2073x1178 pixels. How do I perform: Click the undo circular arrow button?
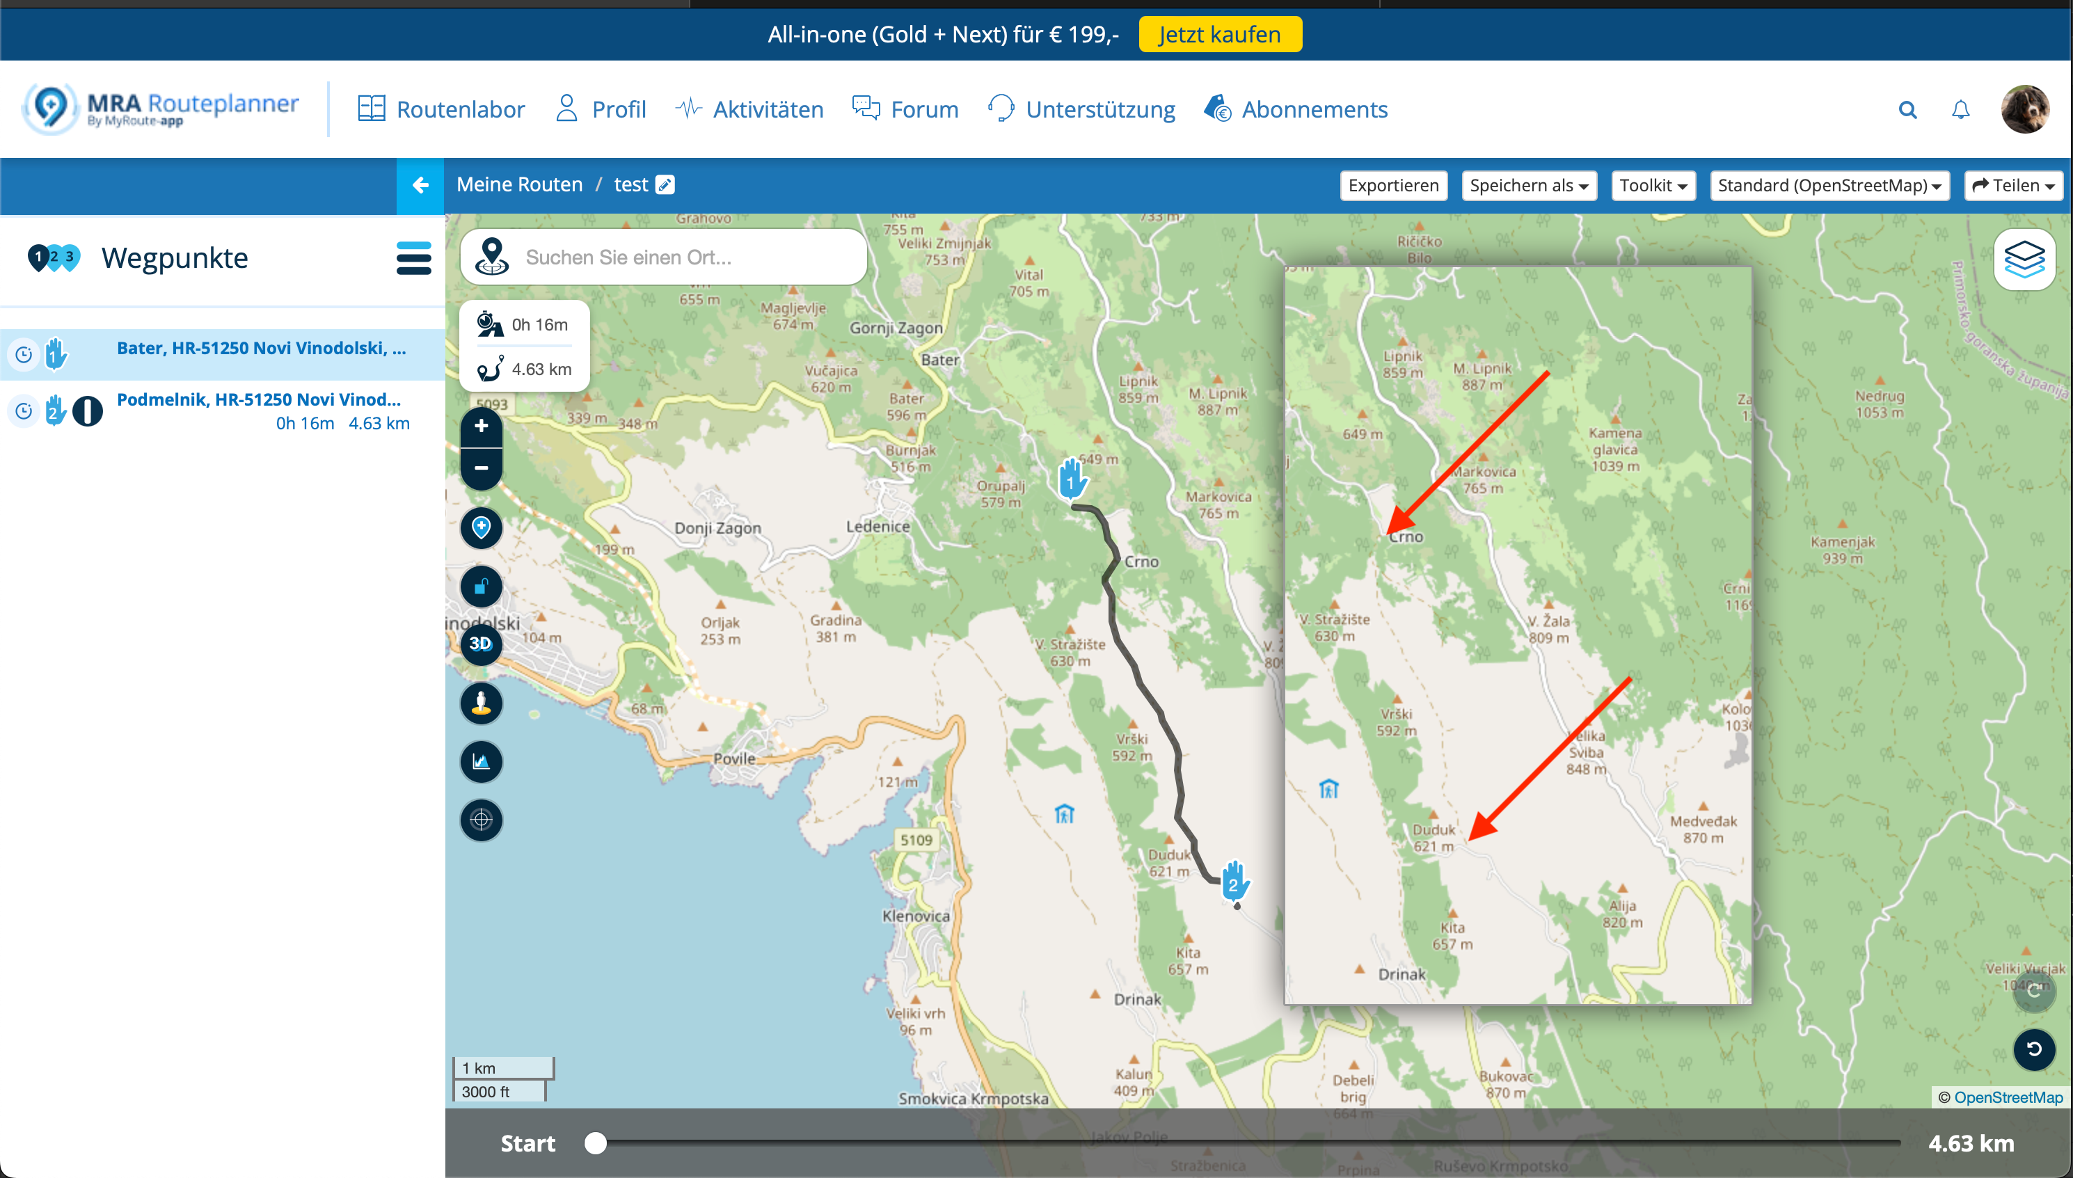pyautogui.click(x=2033, y=1049)
